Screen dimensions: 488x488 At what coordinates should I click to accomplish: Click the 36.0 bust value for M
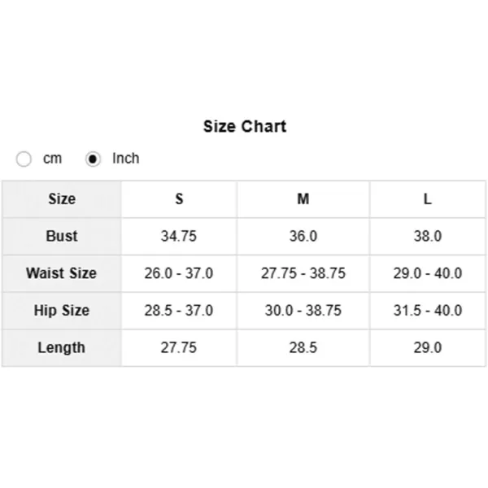pyautogui.click(x=303, y=236)
